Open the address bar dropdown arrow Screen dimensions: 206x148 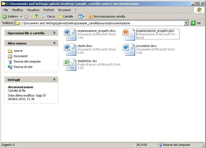[x=186, y=23]
